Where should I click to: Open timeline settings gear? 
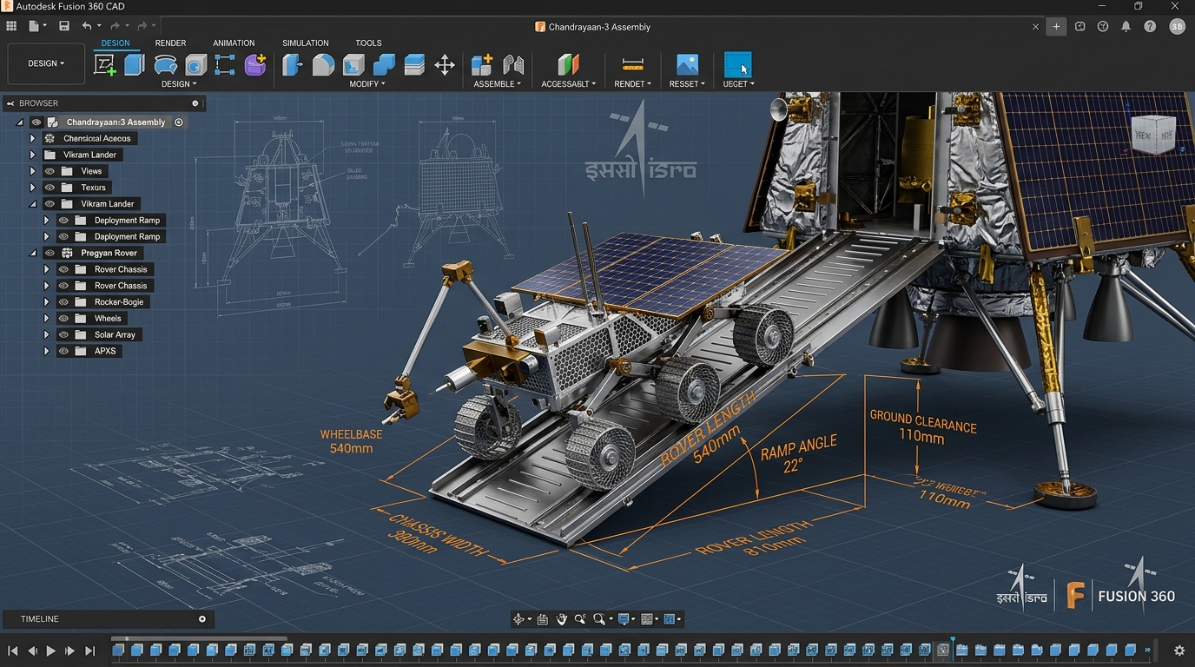point(1178,650)
